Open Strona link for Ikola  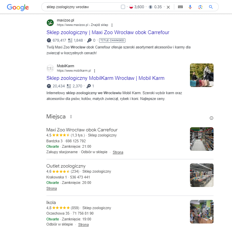point(83,225)
